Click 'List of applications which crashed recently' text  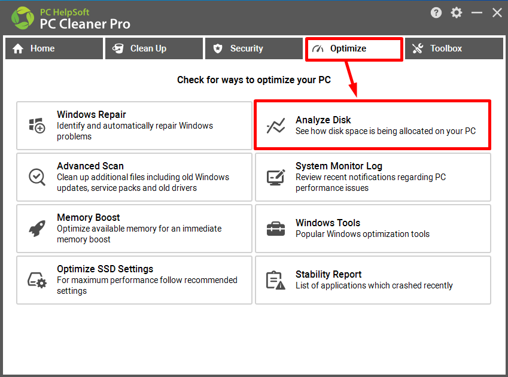coord(374,285)
